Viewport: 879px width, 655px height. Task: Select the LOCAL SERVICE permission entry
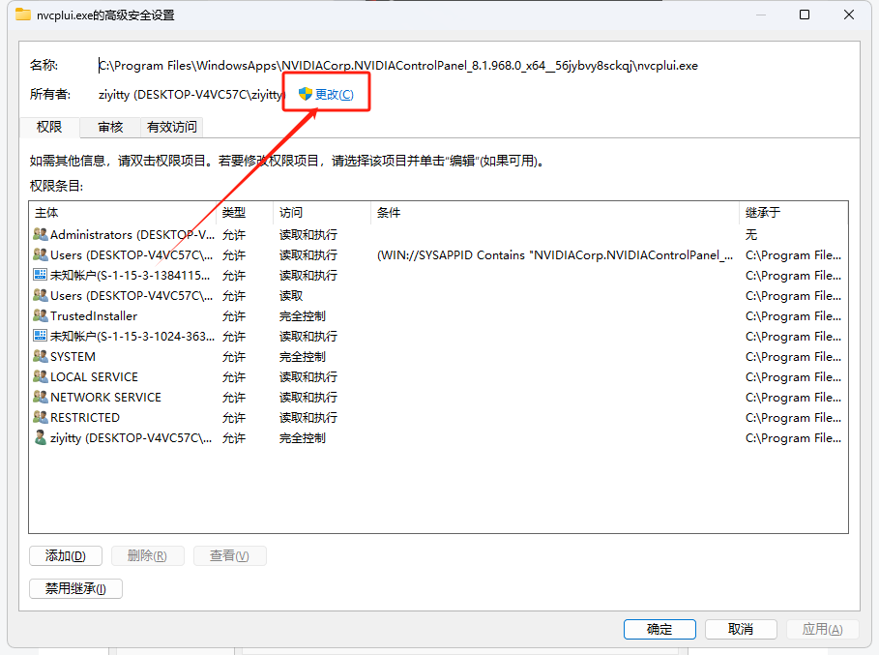[x=438, y=377]
